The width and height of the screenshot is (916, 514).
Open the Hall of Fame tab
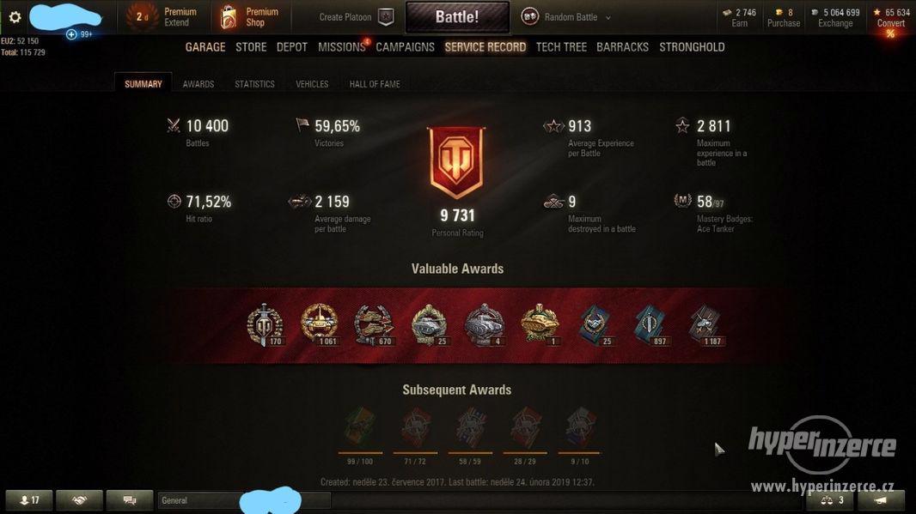[375, 84]
